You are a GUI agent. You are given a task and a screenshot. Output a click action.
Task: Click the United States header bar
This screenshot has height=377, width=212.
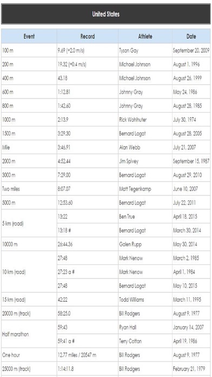pos(106,14)
